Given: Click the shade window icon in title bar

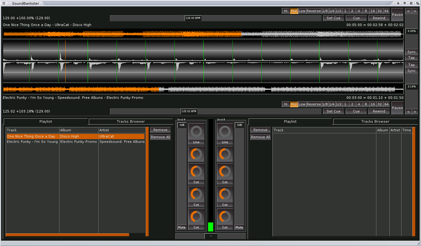Looking at the screenshot, I should pos(405,3).
